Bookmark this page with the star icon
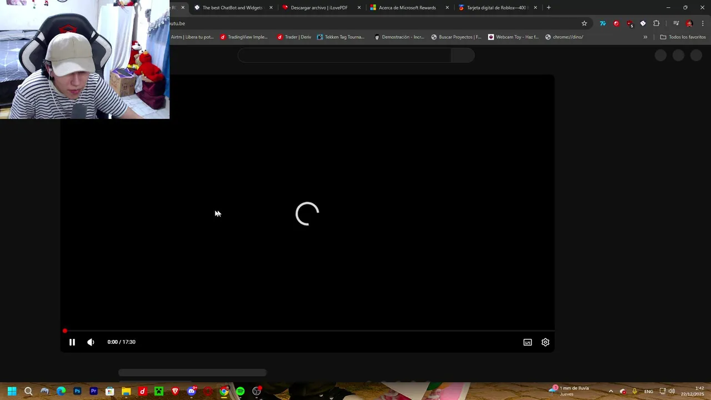Viewport: 711px width, 400px height. (584, 23)
